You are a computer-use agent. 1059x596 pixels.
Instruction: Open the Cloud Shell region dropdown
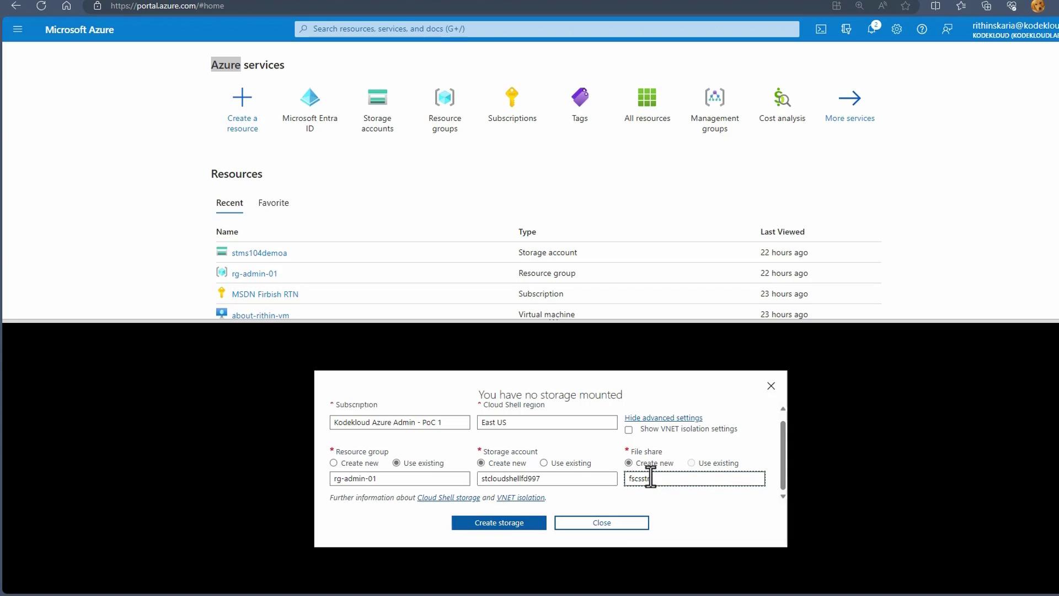pyautogui.click(x=547, y=422)
